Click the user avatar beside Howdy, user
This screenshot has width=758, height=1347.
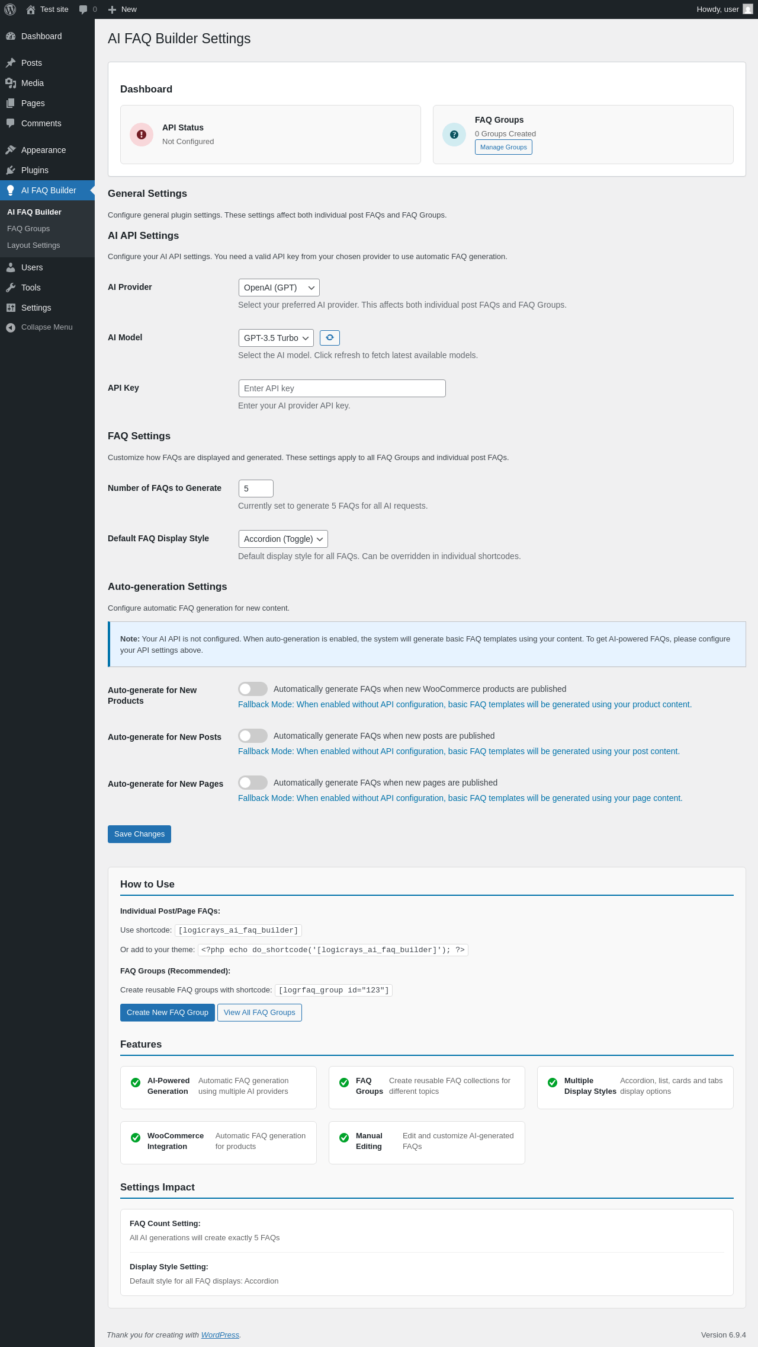tap(748, 9)
